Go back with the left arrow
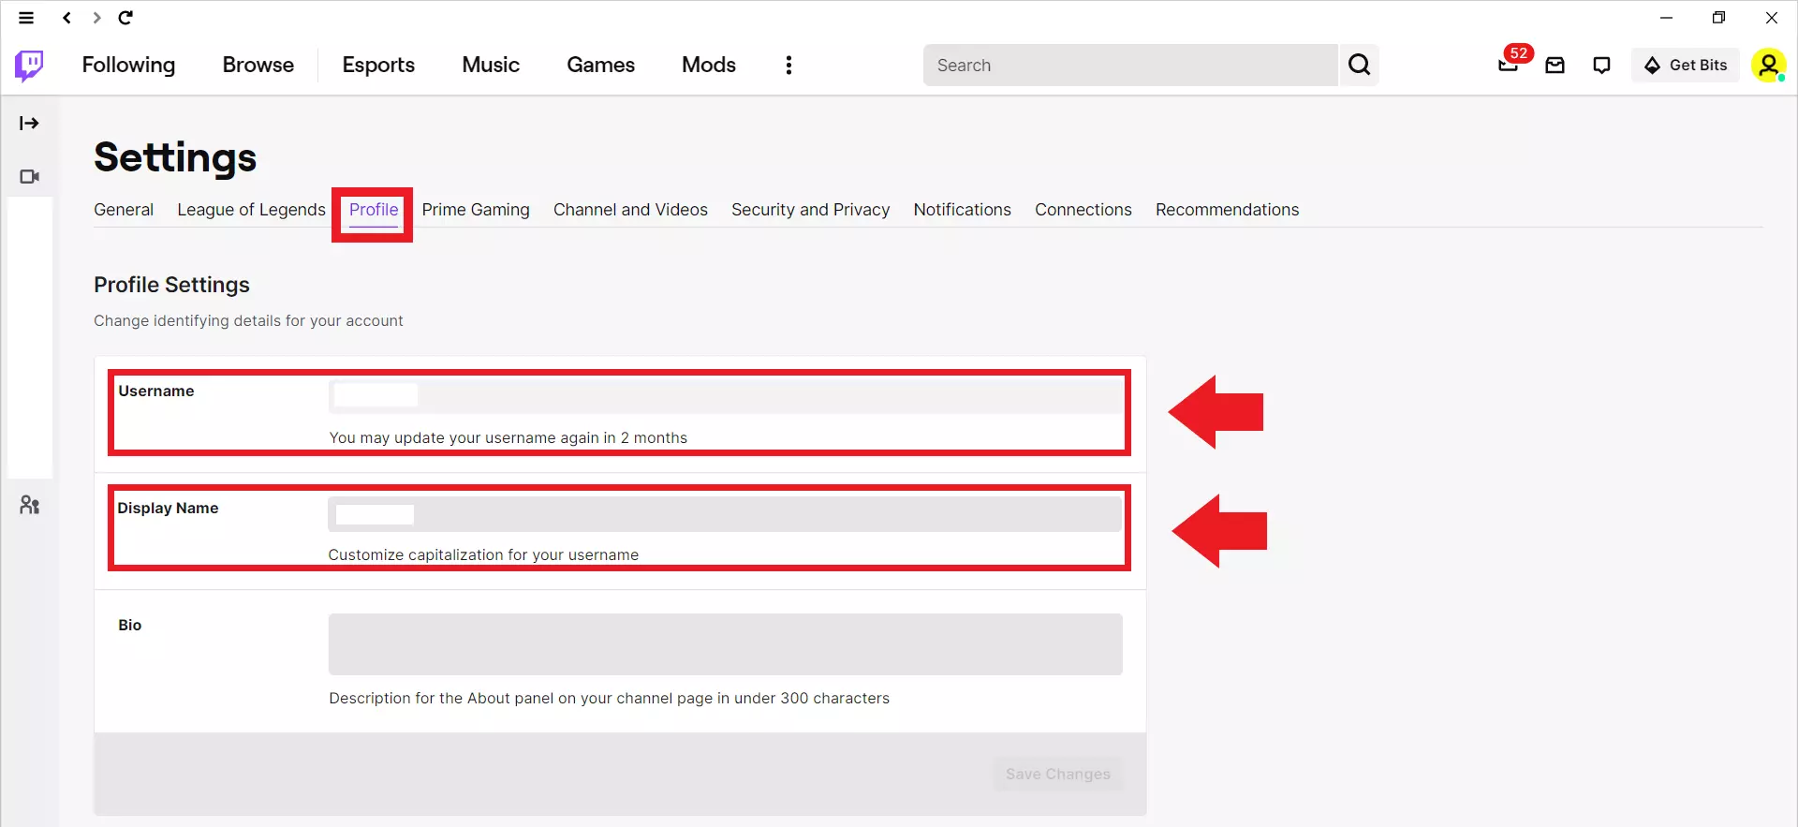 [66, 18]
